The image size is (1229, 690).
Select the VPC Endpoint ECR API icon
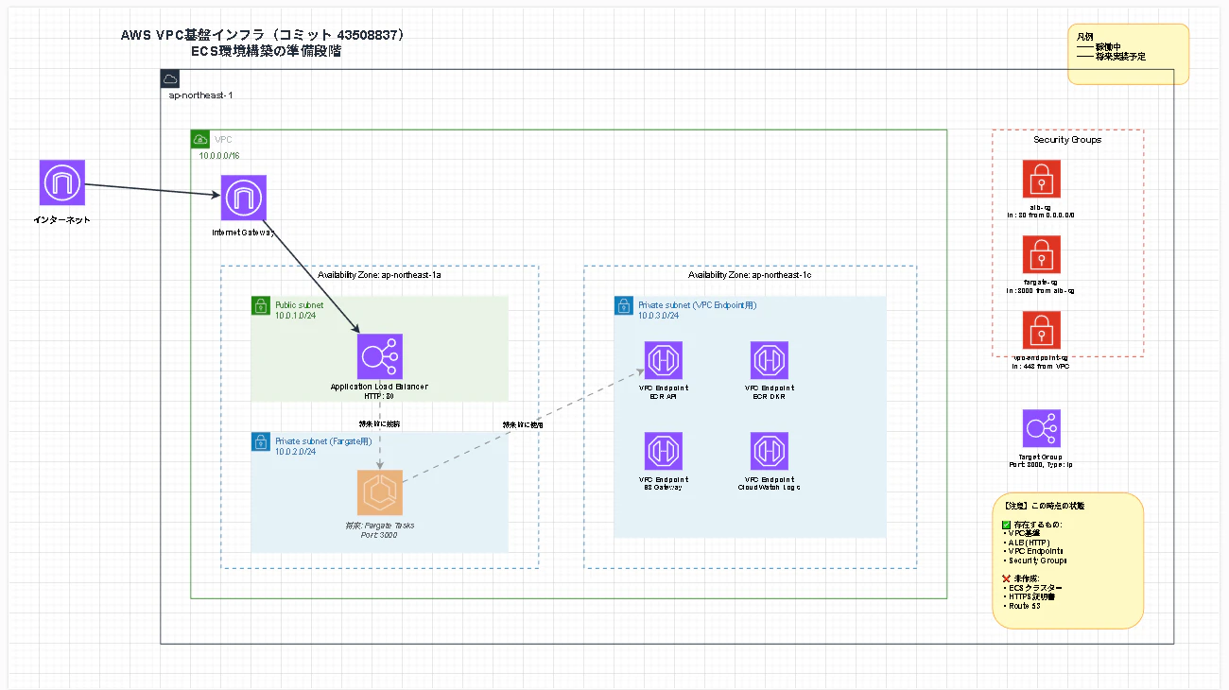[663, 360]
